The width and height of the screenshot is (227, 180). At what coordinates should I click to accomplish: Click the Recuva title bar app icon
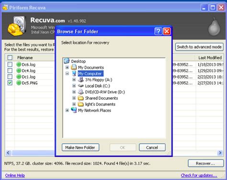(x=5, y=7)
